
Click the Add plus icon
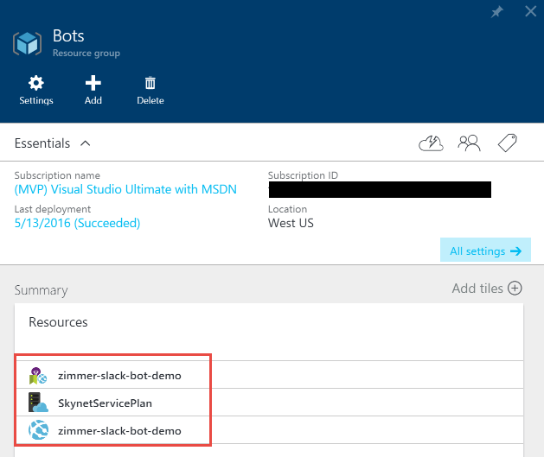[x=93, y=84]
